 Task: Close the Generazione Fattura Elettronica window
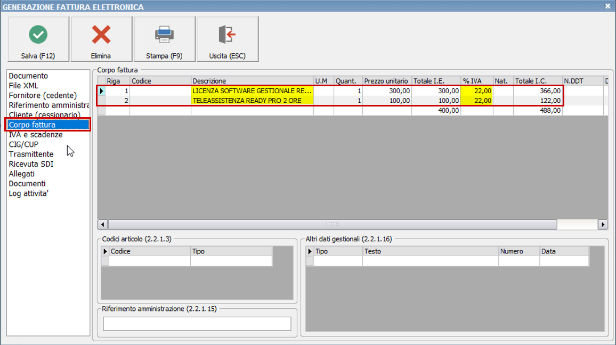pyautogui.click(x=607, y=6)
